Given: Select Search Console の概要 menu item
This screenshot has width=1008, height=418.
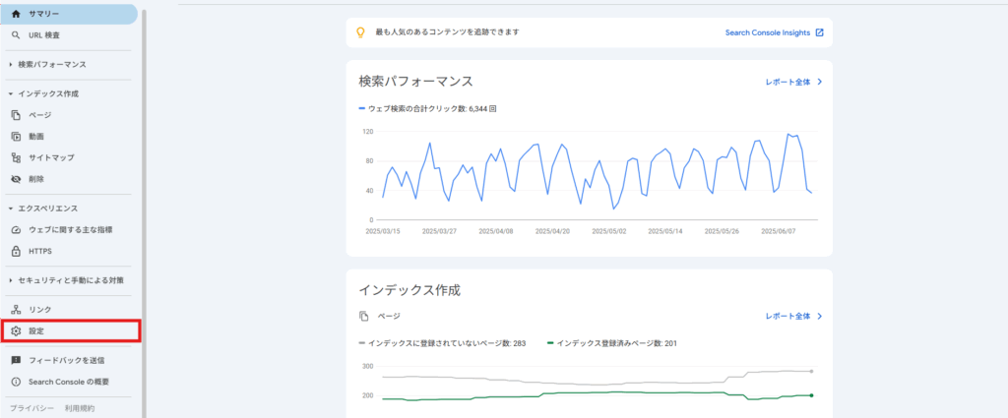Looking at the screenshot, I should [68, 382].
